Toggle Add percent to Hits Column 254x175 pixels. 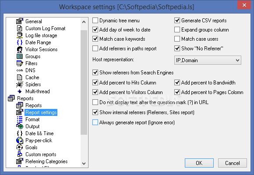[x=95, y=83]
